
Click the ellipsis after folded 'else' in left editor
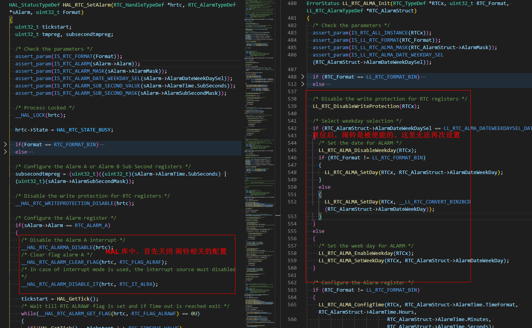point(30,152)
